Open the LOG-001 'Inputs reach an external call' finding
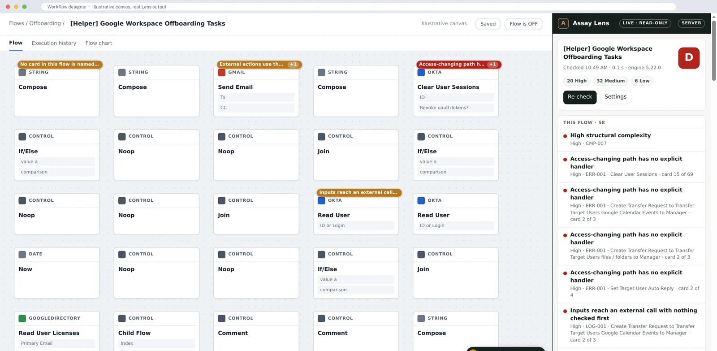 pyautogui.click(x=631, y=325)
